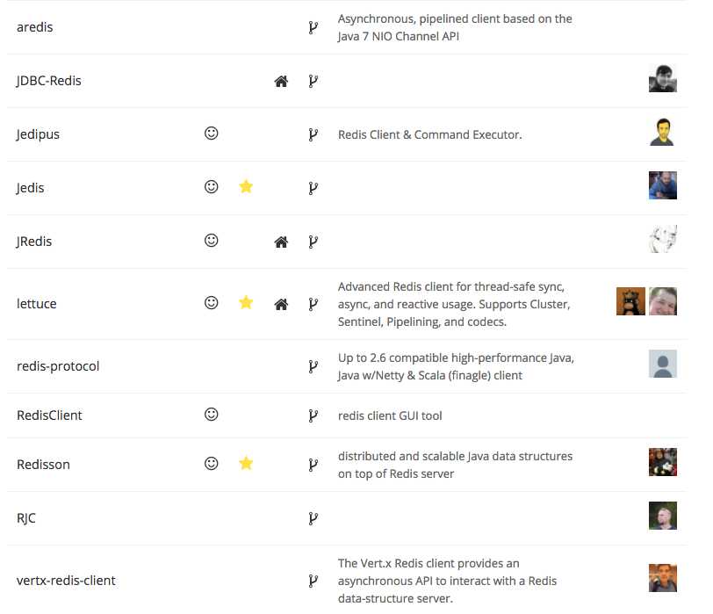Click the Jedis client name
The image size is (713, 614).
pos(30,188)
